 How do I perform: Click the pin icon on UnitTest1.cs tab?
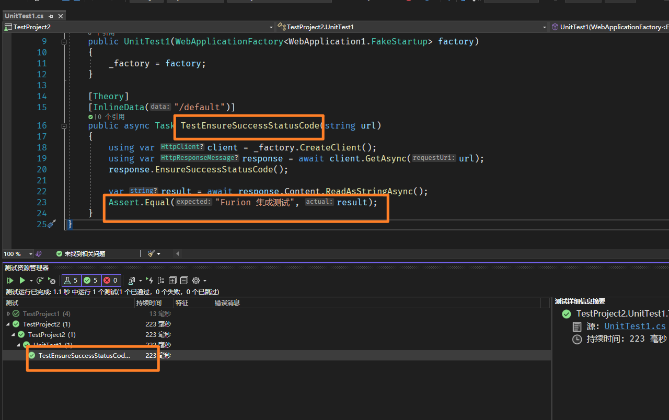coord(51,16)
